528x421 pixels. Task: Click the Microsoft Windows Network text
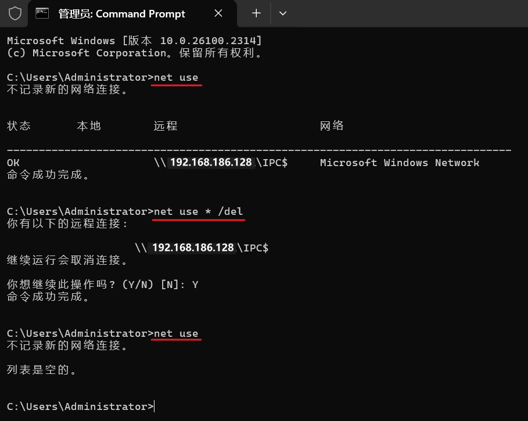coord(400,163)
